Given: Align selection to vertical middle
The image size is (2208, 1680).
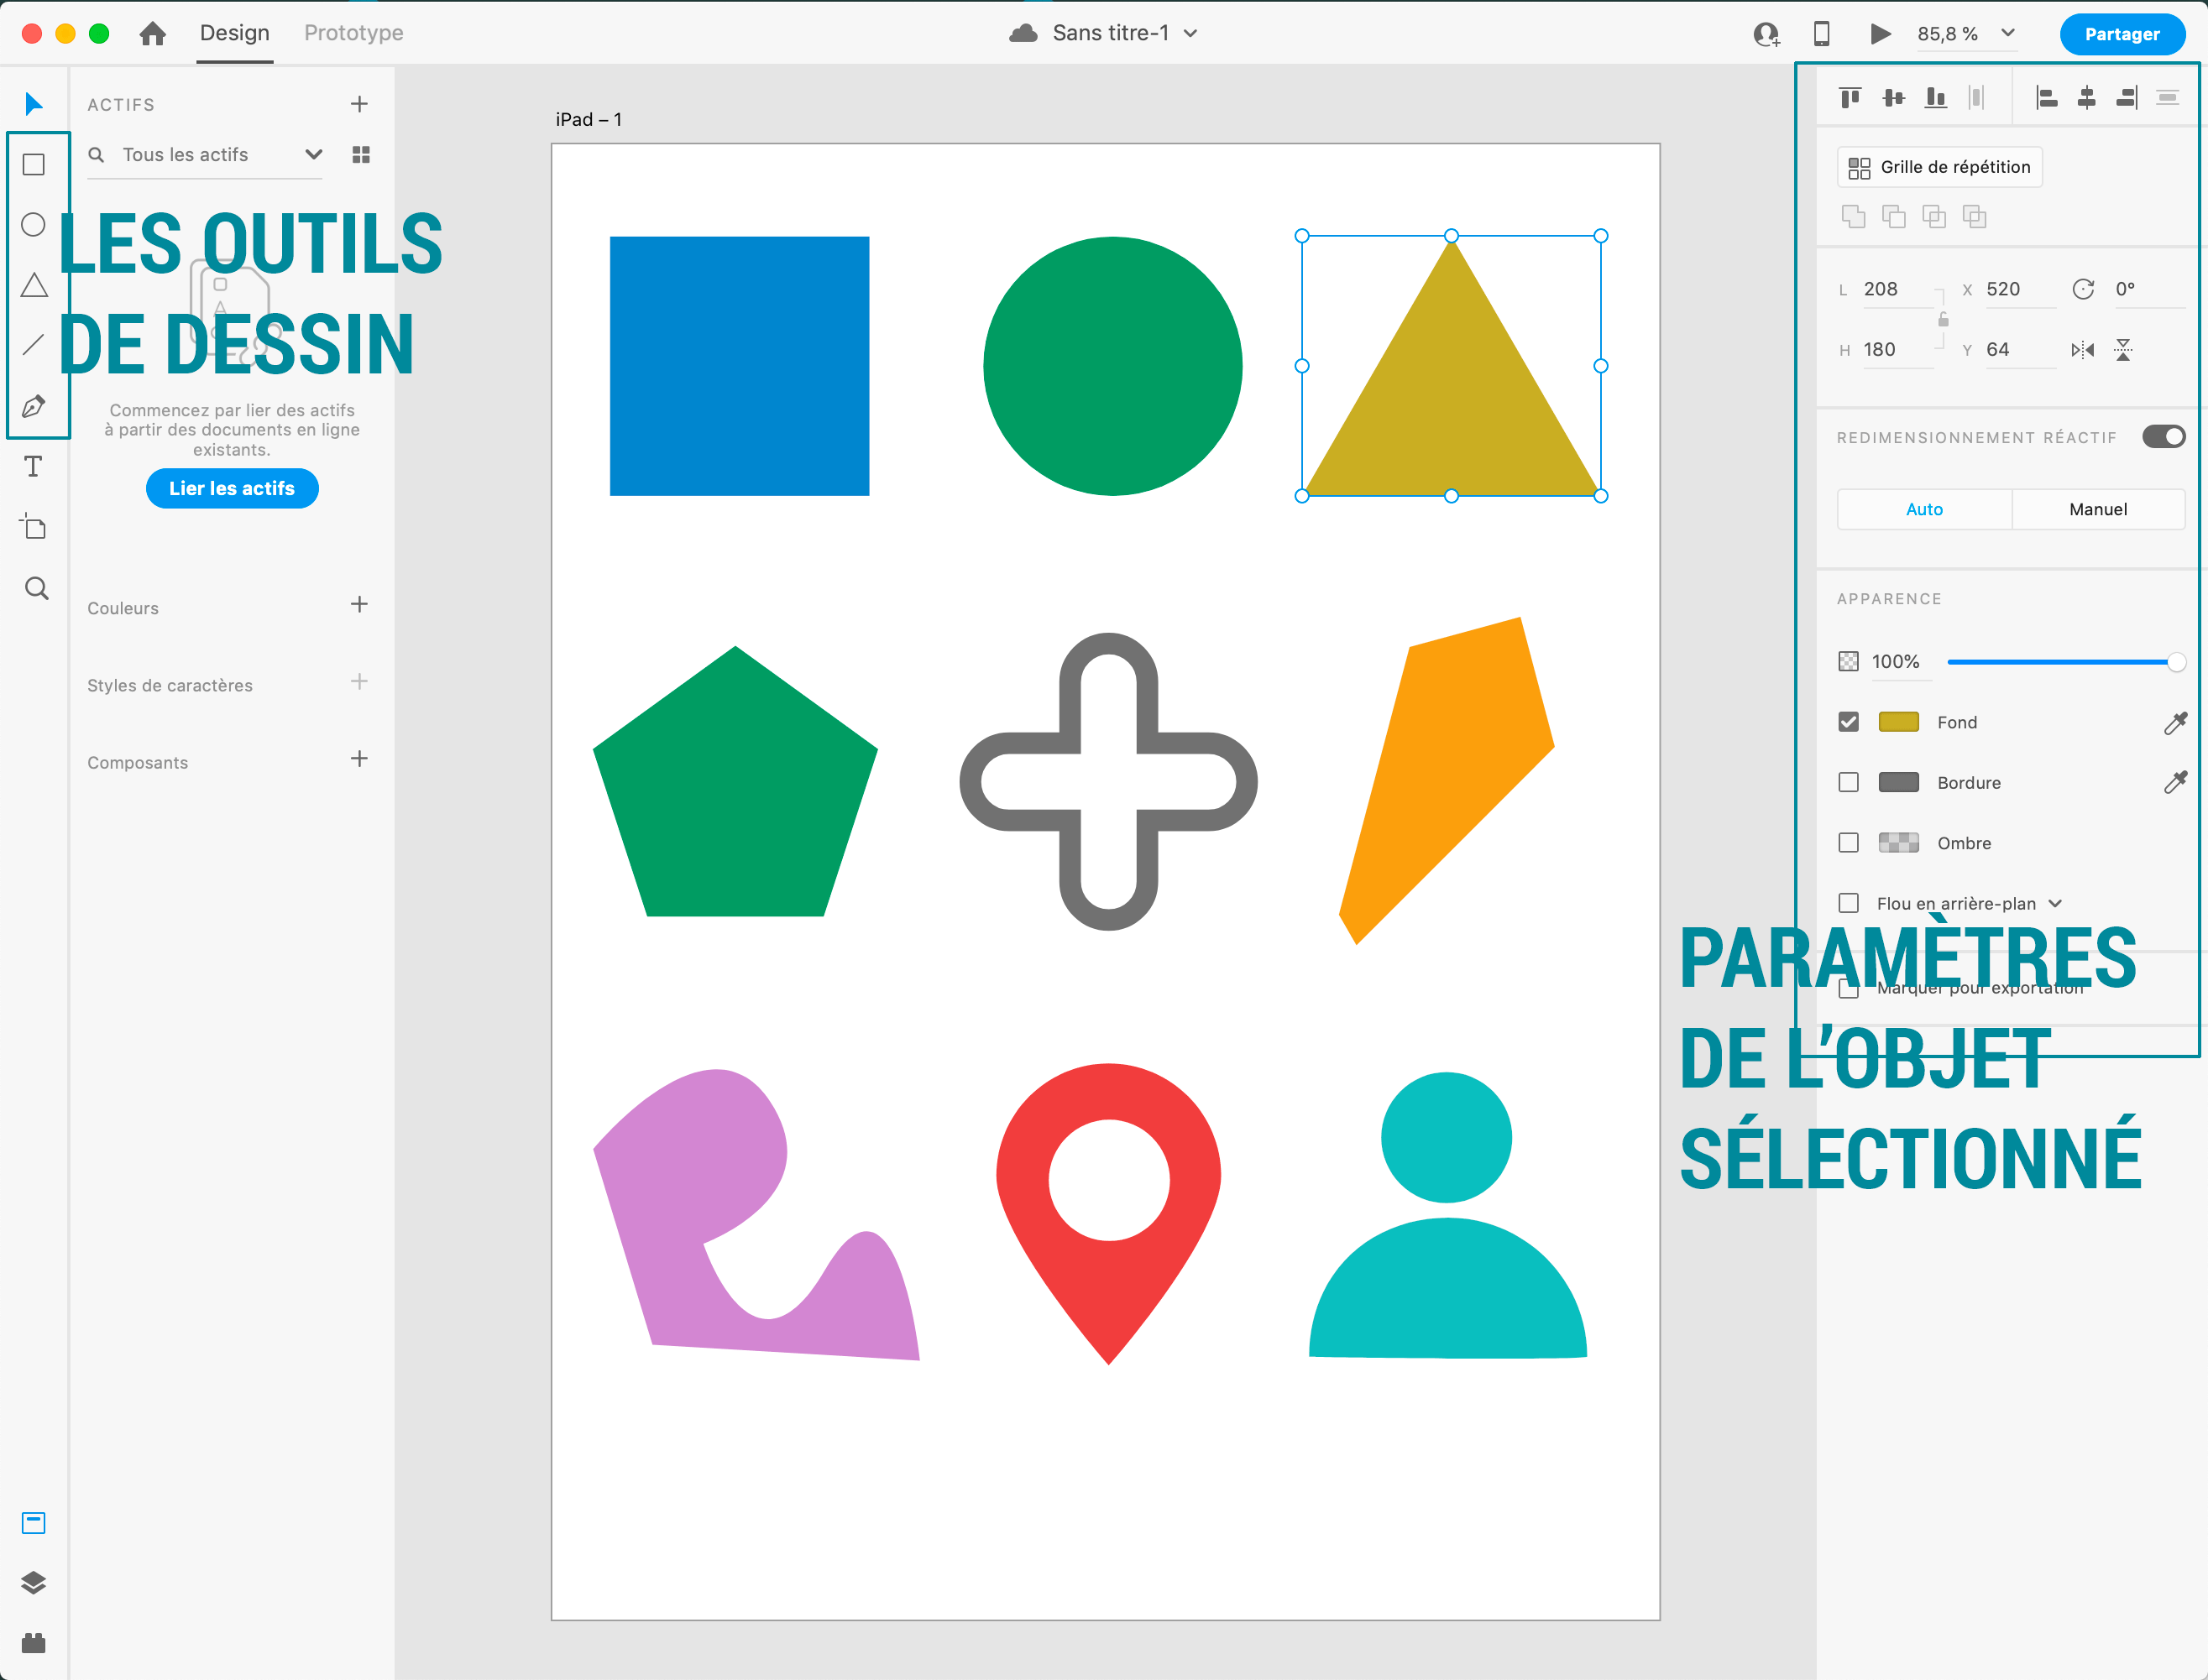Looking at the screenshot, I should pos(1893,98).
